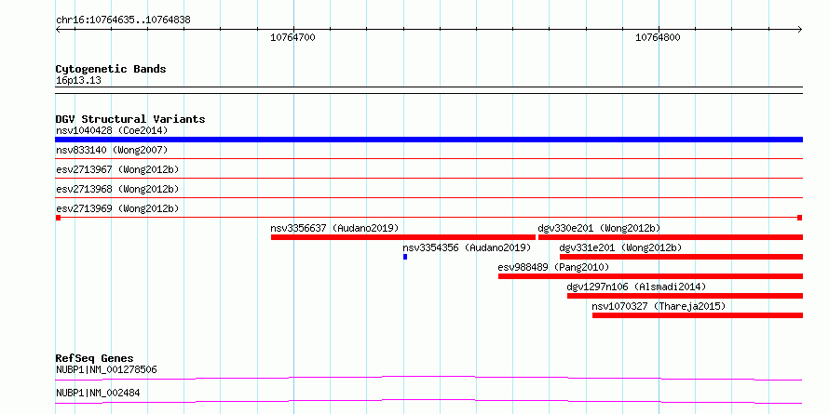Viewport: 829px width, 414px height.
Task: Select esv2713968 (Wong2012b) variant label
Action: pos(117,189)
